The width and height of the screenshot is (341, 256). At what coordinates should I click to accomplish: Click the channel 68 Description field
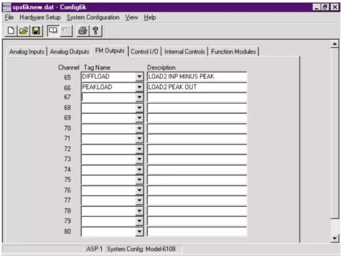(x=197, y=108)
